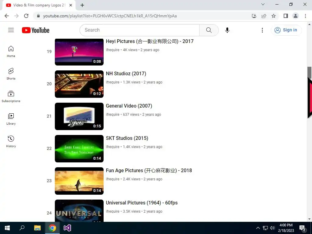Open Shorts in the sidebar

pos(11,74)
